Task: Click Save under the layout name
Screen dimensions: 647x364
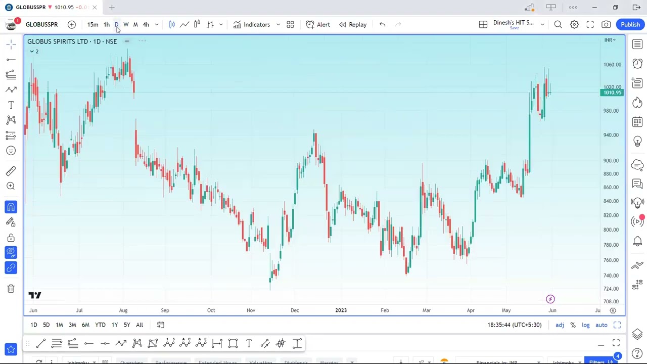Action: 514,28
